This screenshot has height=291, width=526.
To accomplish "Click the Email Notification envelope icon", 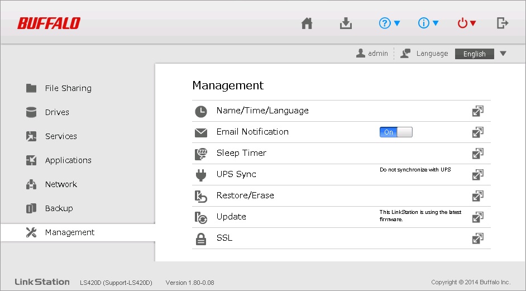I will point(201,132).
